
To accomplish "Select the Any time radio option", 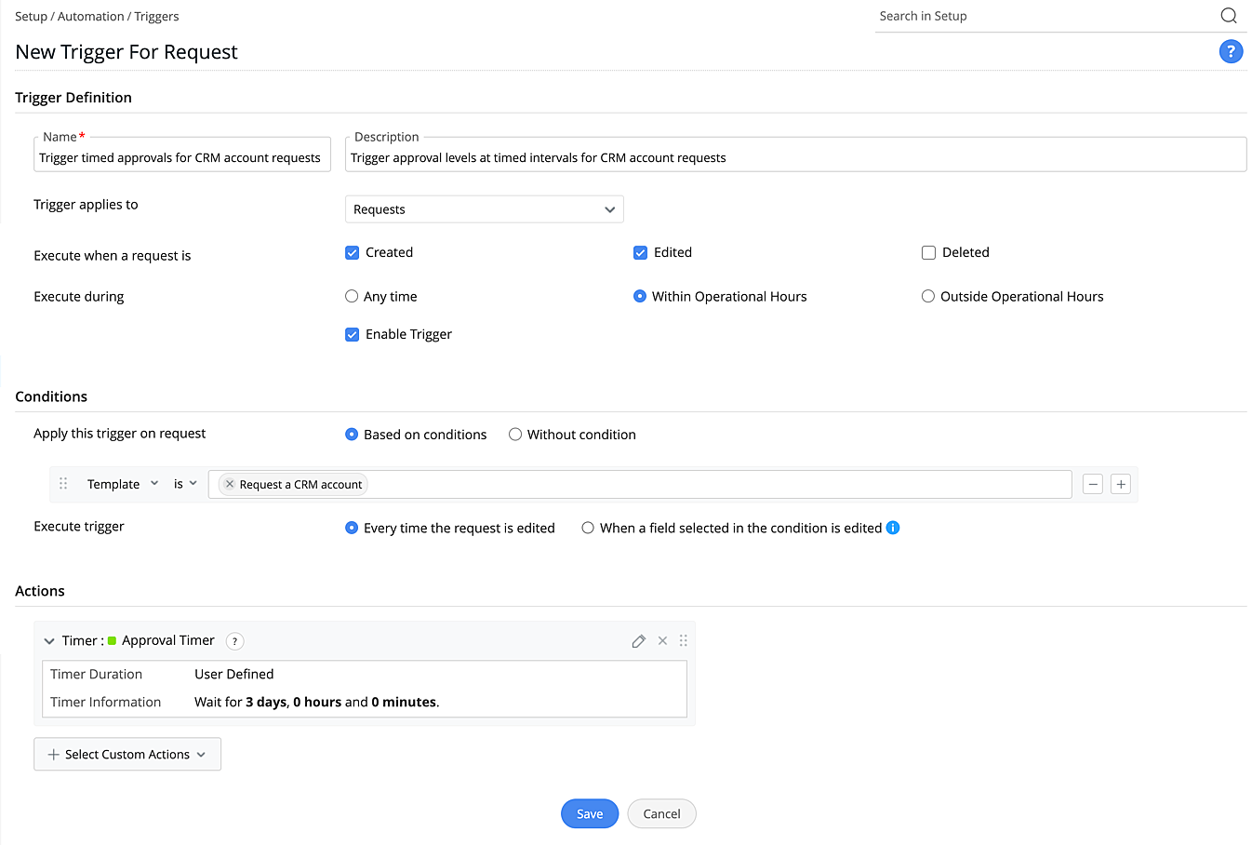I will click(x=352, y=297).
